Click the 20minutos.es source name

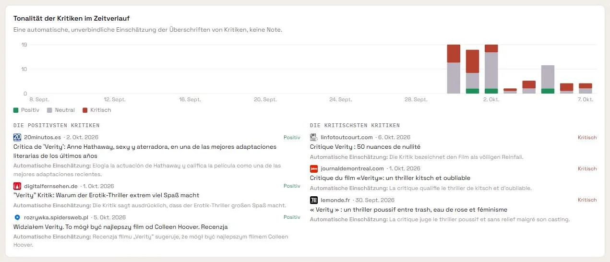pyautogui.click(x=43, y=137)
